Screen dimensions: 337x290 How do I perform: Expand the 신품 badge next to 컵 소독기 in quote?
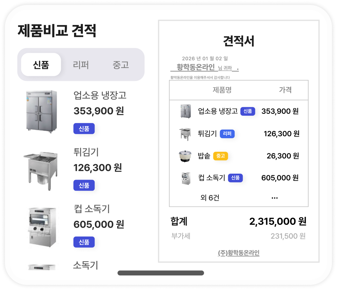[x=235, y=178]
